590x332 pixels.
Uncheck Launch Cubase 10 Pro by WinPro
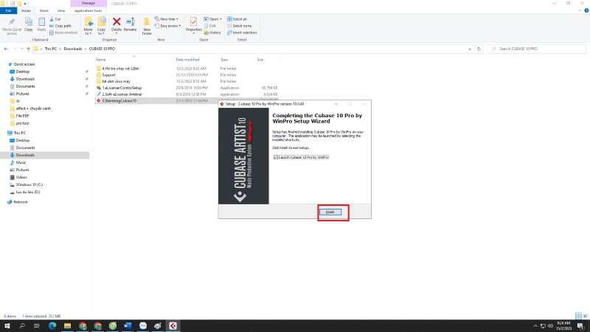coord(275,157)
